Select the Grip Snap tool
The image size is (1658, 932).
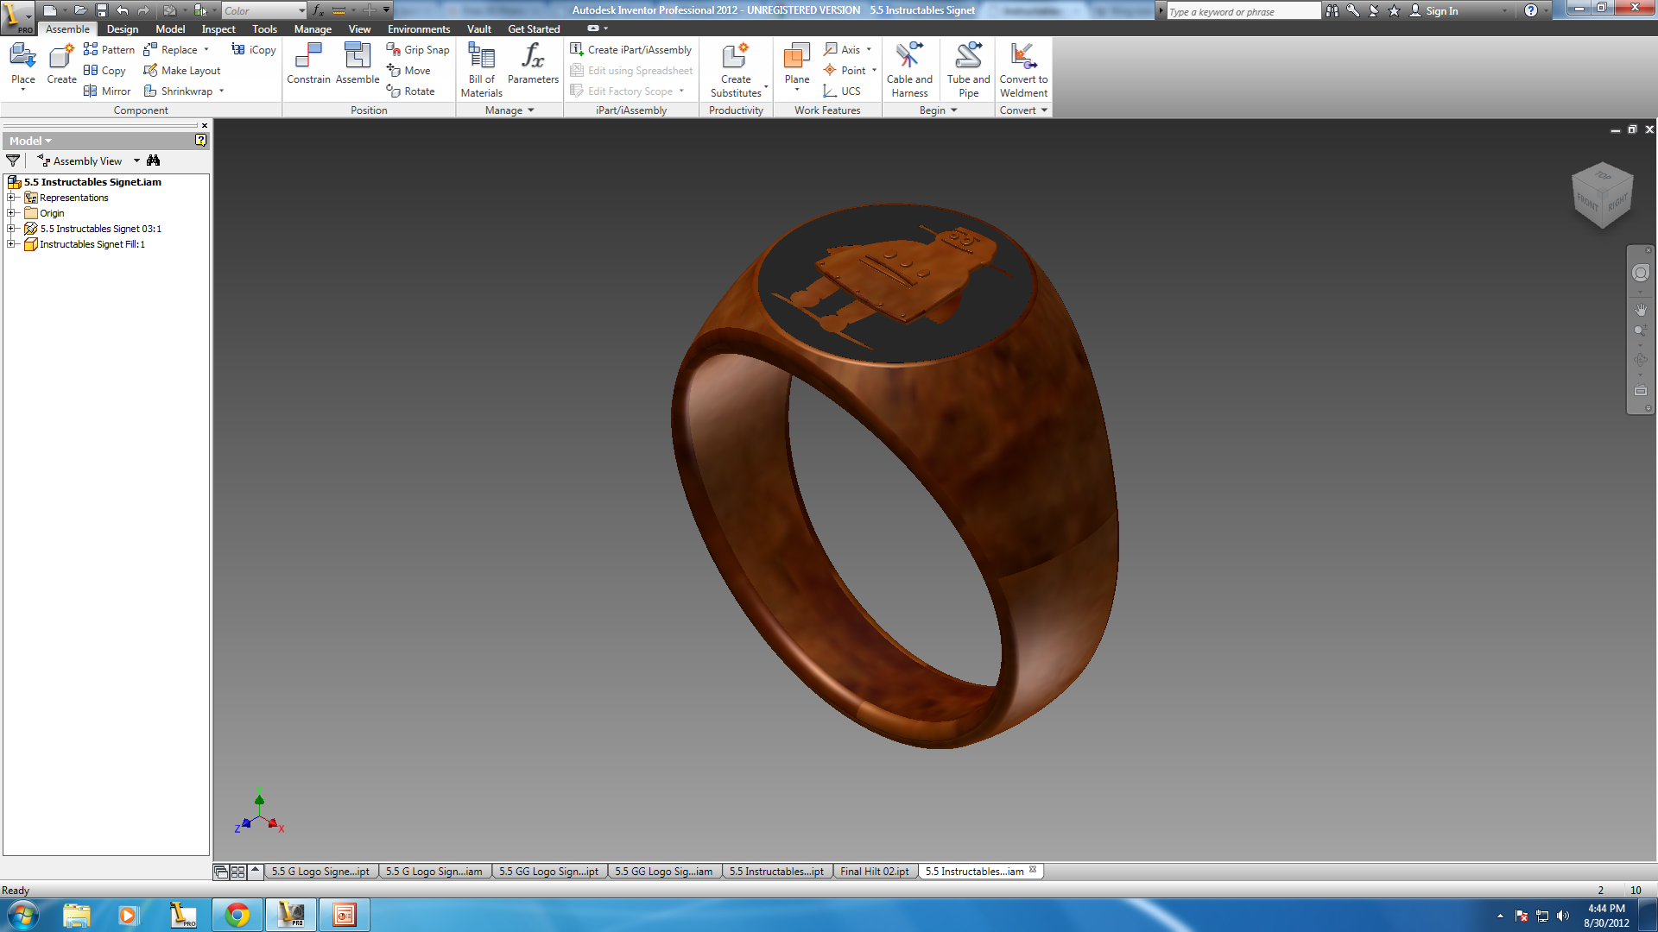(x=418, y=50)
